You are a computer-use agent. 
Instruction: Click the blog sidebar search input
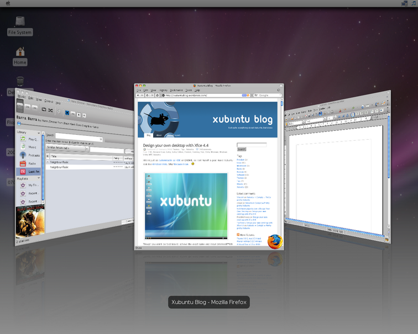[252, 145]
